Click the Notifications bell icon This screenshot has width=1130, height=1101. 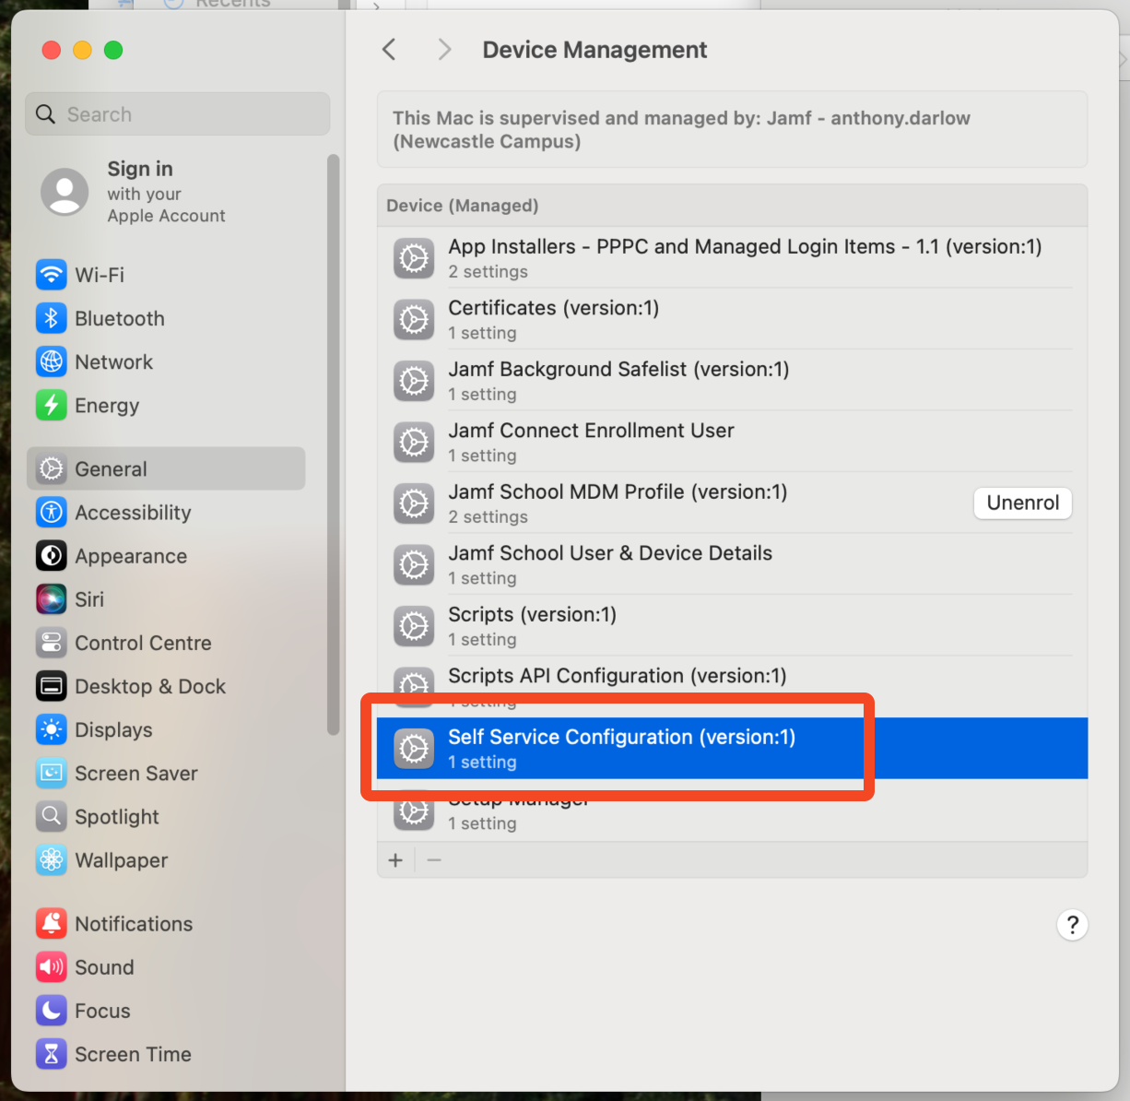[52, 923]
